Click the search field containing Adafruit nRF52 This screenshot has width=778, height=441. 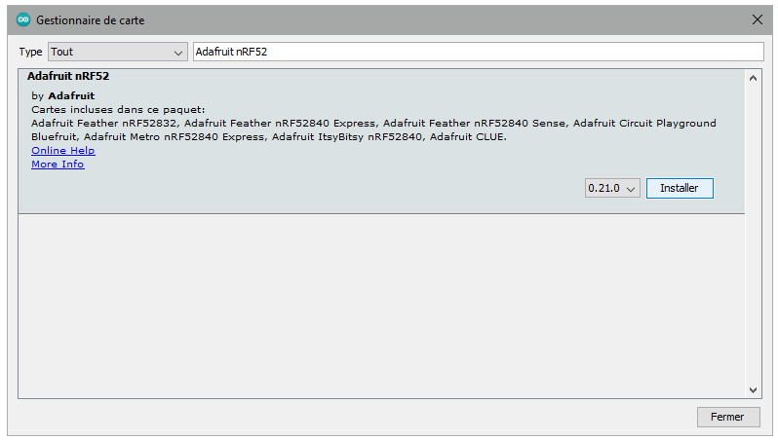pos(478,52)
